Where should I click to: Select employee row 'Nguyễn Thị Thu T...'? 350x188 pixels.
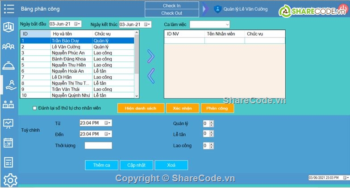click(x=78, y=83)
